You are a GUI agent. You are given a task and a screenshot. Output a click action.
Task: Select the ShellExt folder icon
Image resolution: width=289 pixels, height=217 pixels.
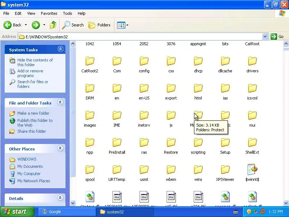(x=252, y=142)
